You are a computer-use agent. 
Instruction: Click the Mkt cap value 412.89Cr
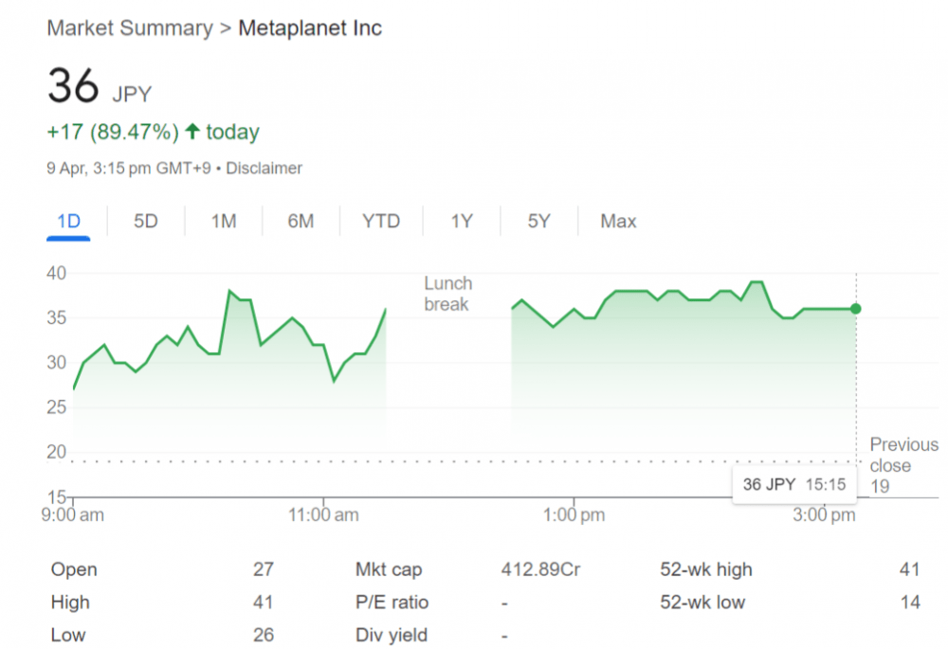[540, 569]
